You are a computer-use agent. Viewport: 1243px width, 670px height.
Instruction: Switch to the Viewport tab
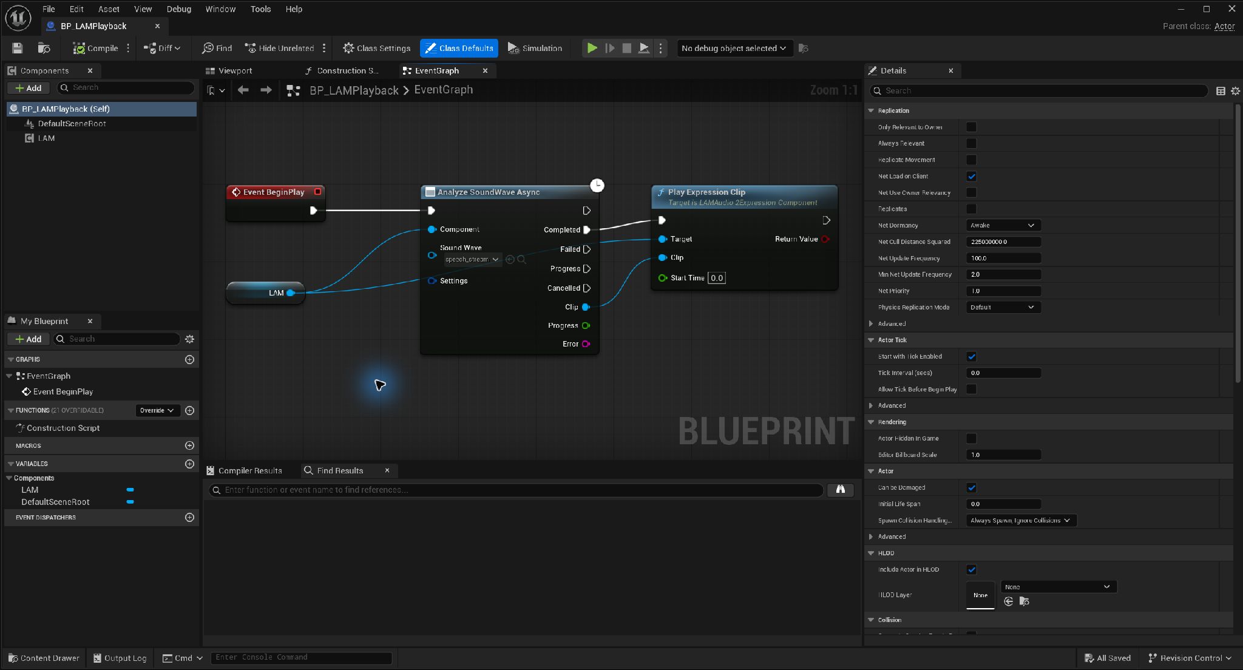click(x=229, y=70)
